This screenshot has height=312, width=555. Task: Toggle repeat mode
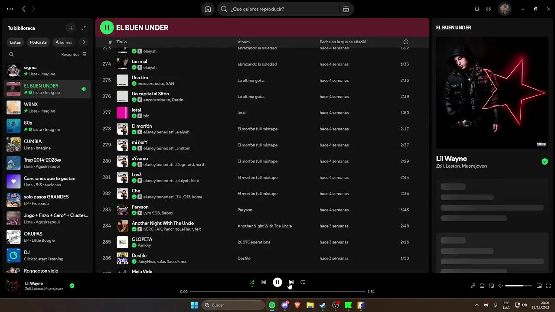tap(303, 283)
